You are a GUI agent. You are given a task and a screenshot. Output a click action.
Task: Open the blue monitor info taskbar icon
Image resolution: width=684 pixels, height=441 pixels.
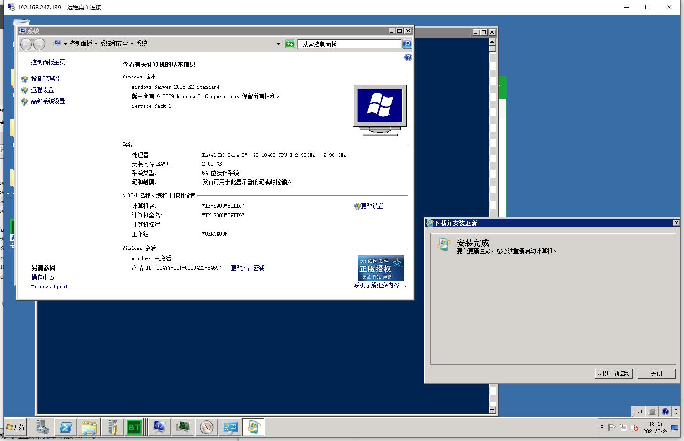pos(159,427)
